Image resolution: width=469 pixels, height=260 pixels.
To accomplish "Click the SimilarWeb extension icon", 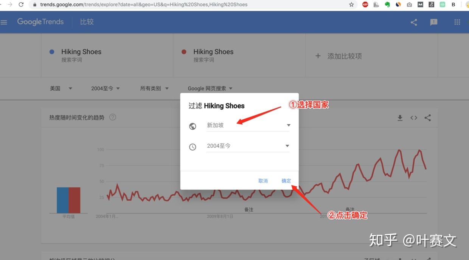I will [398, 5].
